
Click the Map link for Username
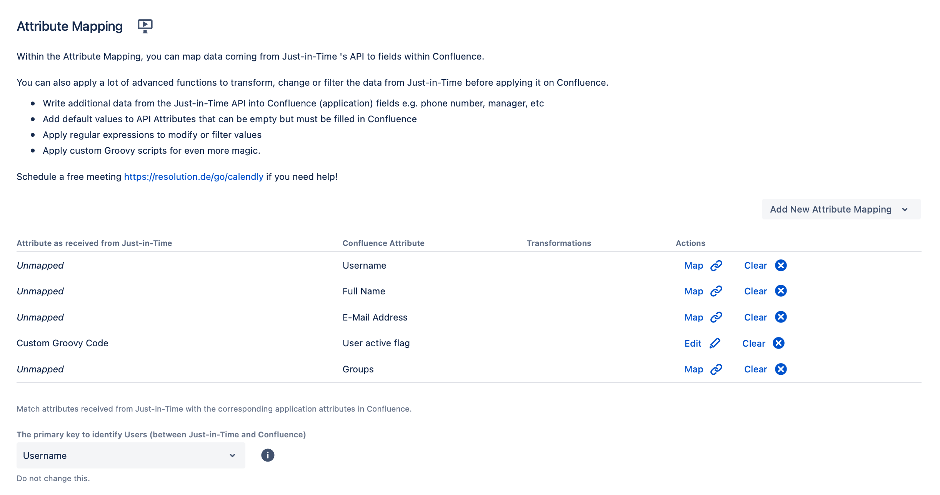click(693, 266)
